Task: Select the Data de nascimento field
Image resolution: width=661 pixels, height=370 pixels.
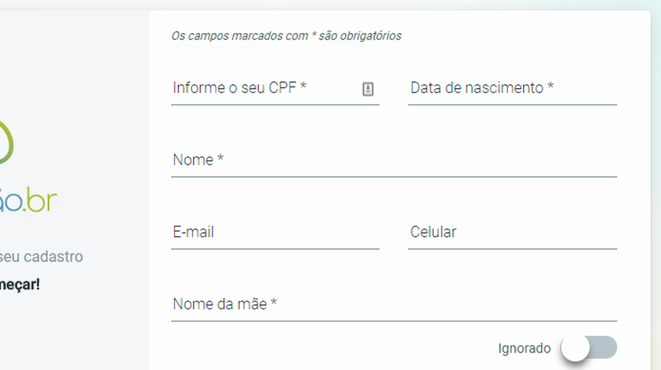Action: click(512, 88)
